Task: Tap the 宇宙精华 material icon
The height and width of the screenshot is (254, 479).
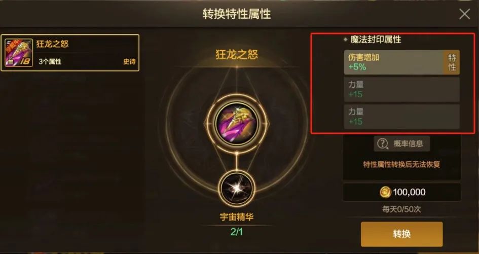Action: [236, 189]
